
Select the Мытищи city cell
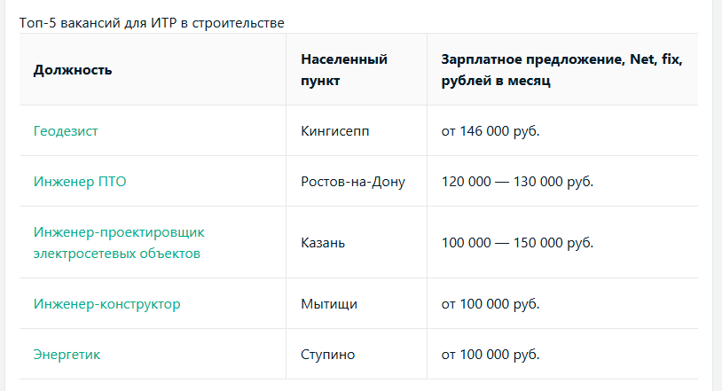[329, 304]
